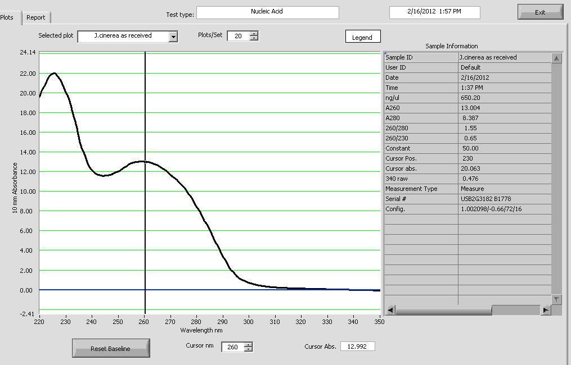Switch to the Report tab
The image size is (571, 365).
pos(35,17)
